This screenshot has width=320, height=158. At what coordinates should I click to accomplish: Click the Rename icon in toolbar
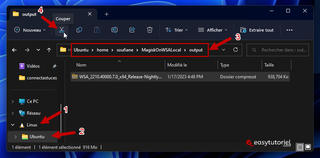(x=114, y=30)
